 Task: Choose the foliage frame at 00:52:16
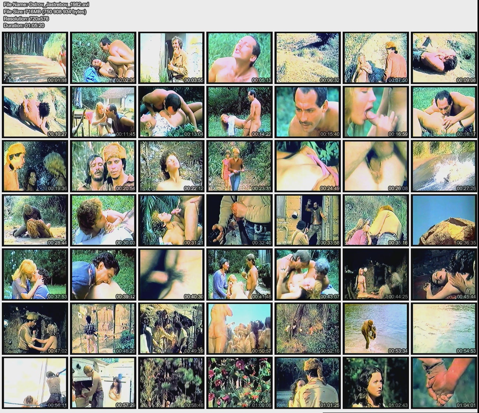pos(308,328)
